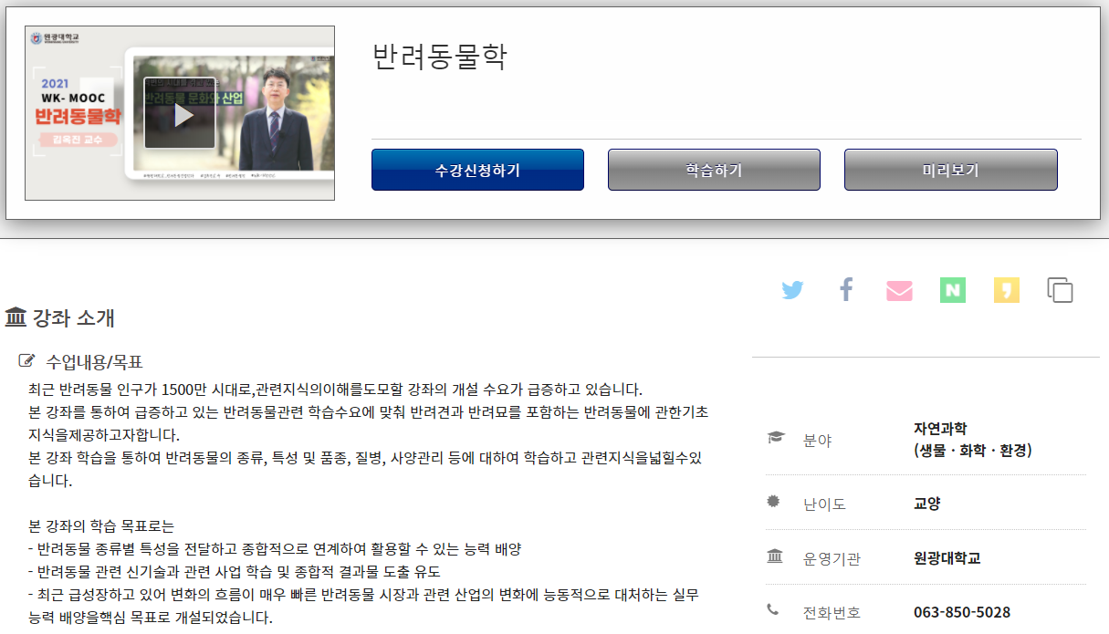
Task: Click the 분야 label
Action: coord(818,440)
